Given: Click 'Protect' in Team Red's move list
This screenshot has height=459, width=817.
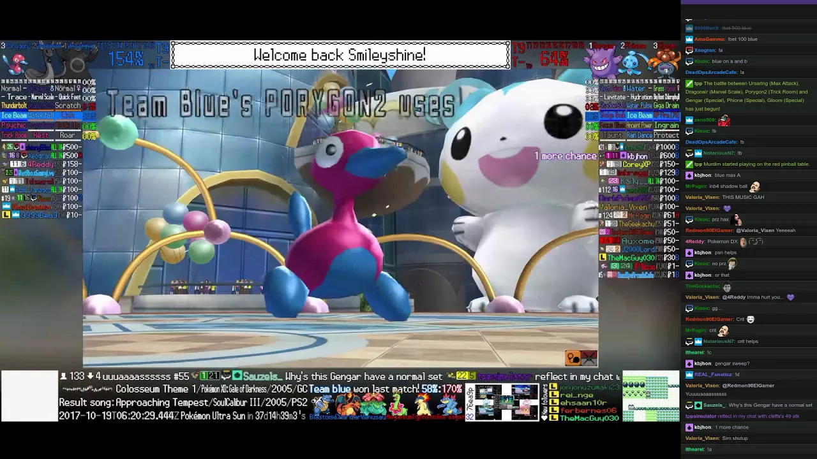Looking at the screenshot, I should coord(666,135).
